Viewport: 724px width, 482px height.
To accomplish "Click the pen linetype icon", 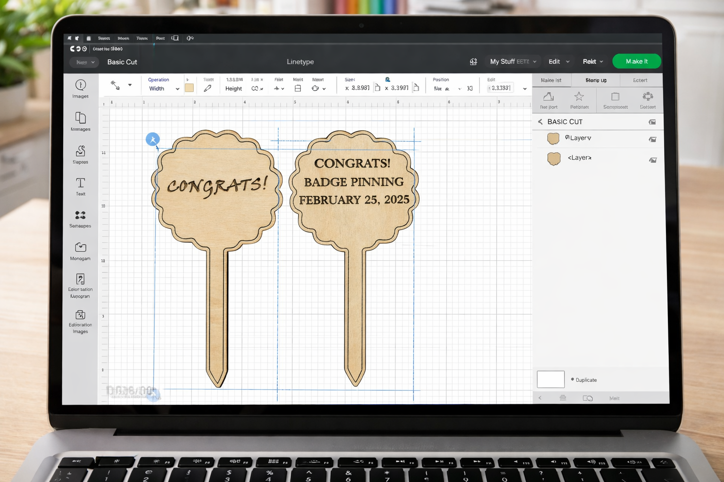I will (x=207, y=88).
